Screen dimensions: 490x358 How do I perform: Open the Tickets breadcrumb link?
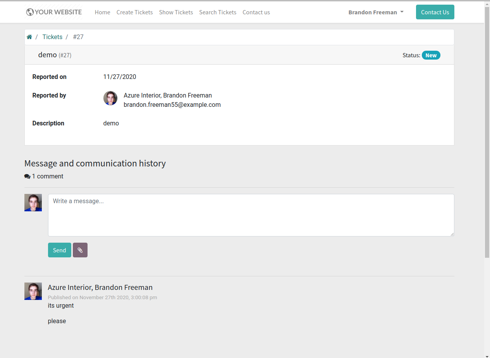point(52,37)
